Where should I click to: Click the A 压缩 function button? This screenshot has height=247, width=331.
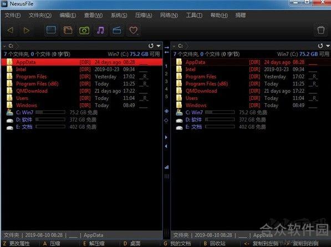(52, 244)
